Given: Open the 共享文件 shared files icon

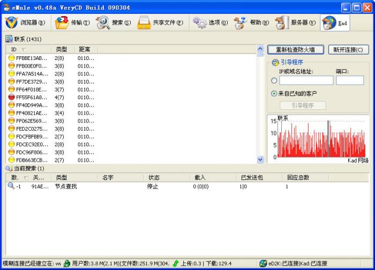Looking at the screenshot, I should coord(144,22).
